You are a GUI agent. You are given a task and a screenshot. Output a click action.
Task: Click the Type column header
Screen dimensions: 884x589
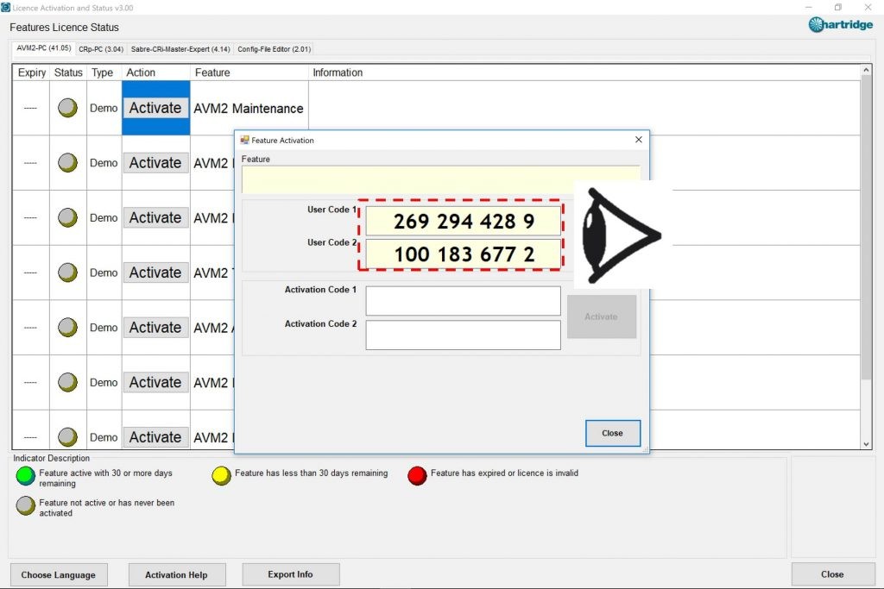[102, 72]
